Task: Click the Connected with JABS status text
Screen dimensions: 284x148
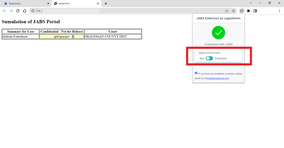Action: point(219,44)
